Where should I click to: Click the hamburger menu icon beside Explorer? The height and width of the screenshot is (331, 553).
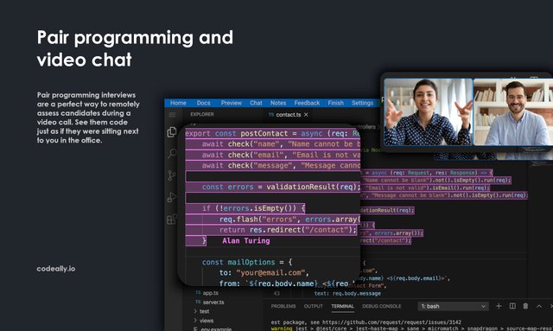[172, 114]
